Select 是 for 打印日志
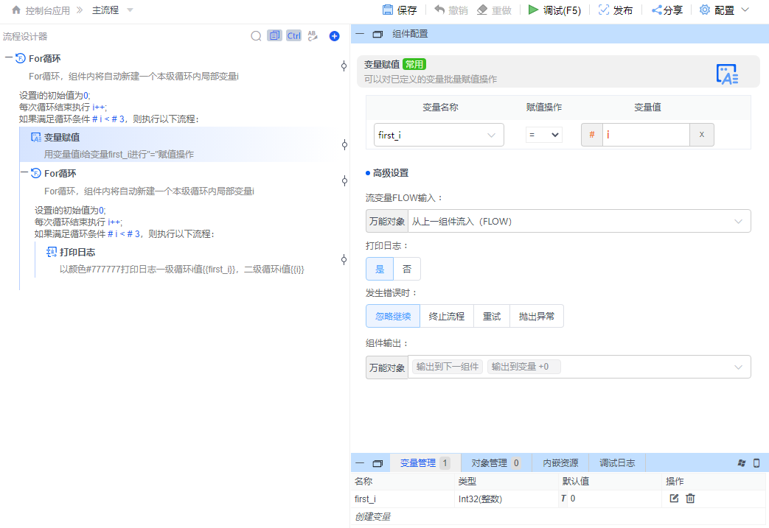 tap(380, 269)
